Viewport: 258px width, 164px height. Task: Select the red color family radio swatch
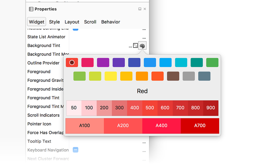[x=72, y=63]
